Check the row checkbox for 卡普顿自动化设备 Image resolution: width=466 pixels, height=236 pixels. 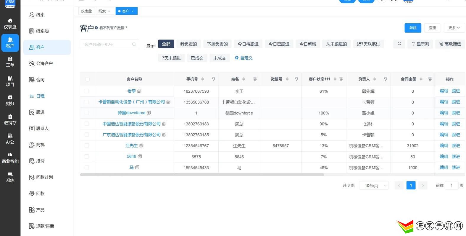tap(87, 102)
